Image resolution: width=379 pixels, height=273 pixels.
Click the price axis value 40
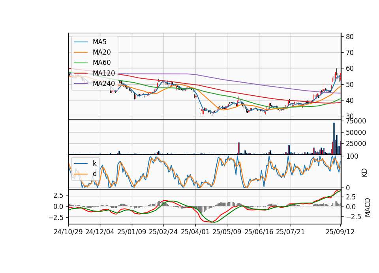(x=350, y=100)
